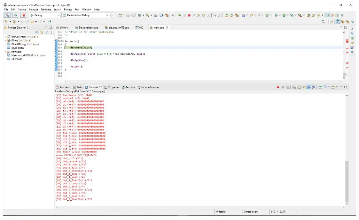359x220 pixels.
Task: Switch to the Problems tab
Action: click(63, 87)
